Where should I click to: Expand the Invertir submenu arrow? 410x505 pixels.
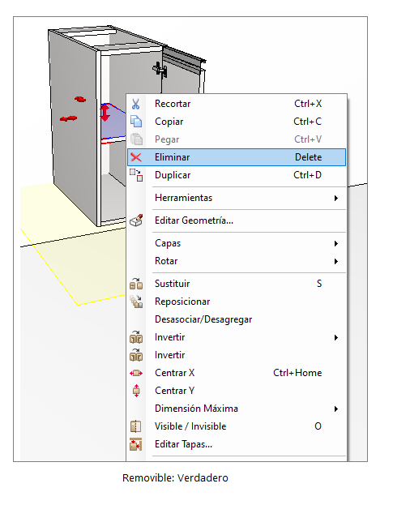click(336, 337)
